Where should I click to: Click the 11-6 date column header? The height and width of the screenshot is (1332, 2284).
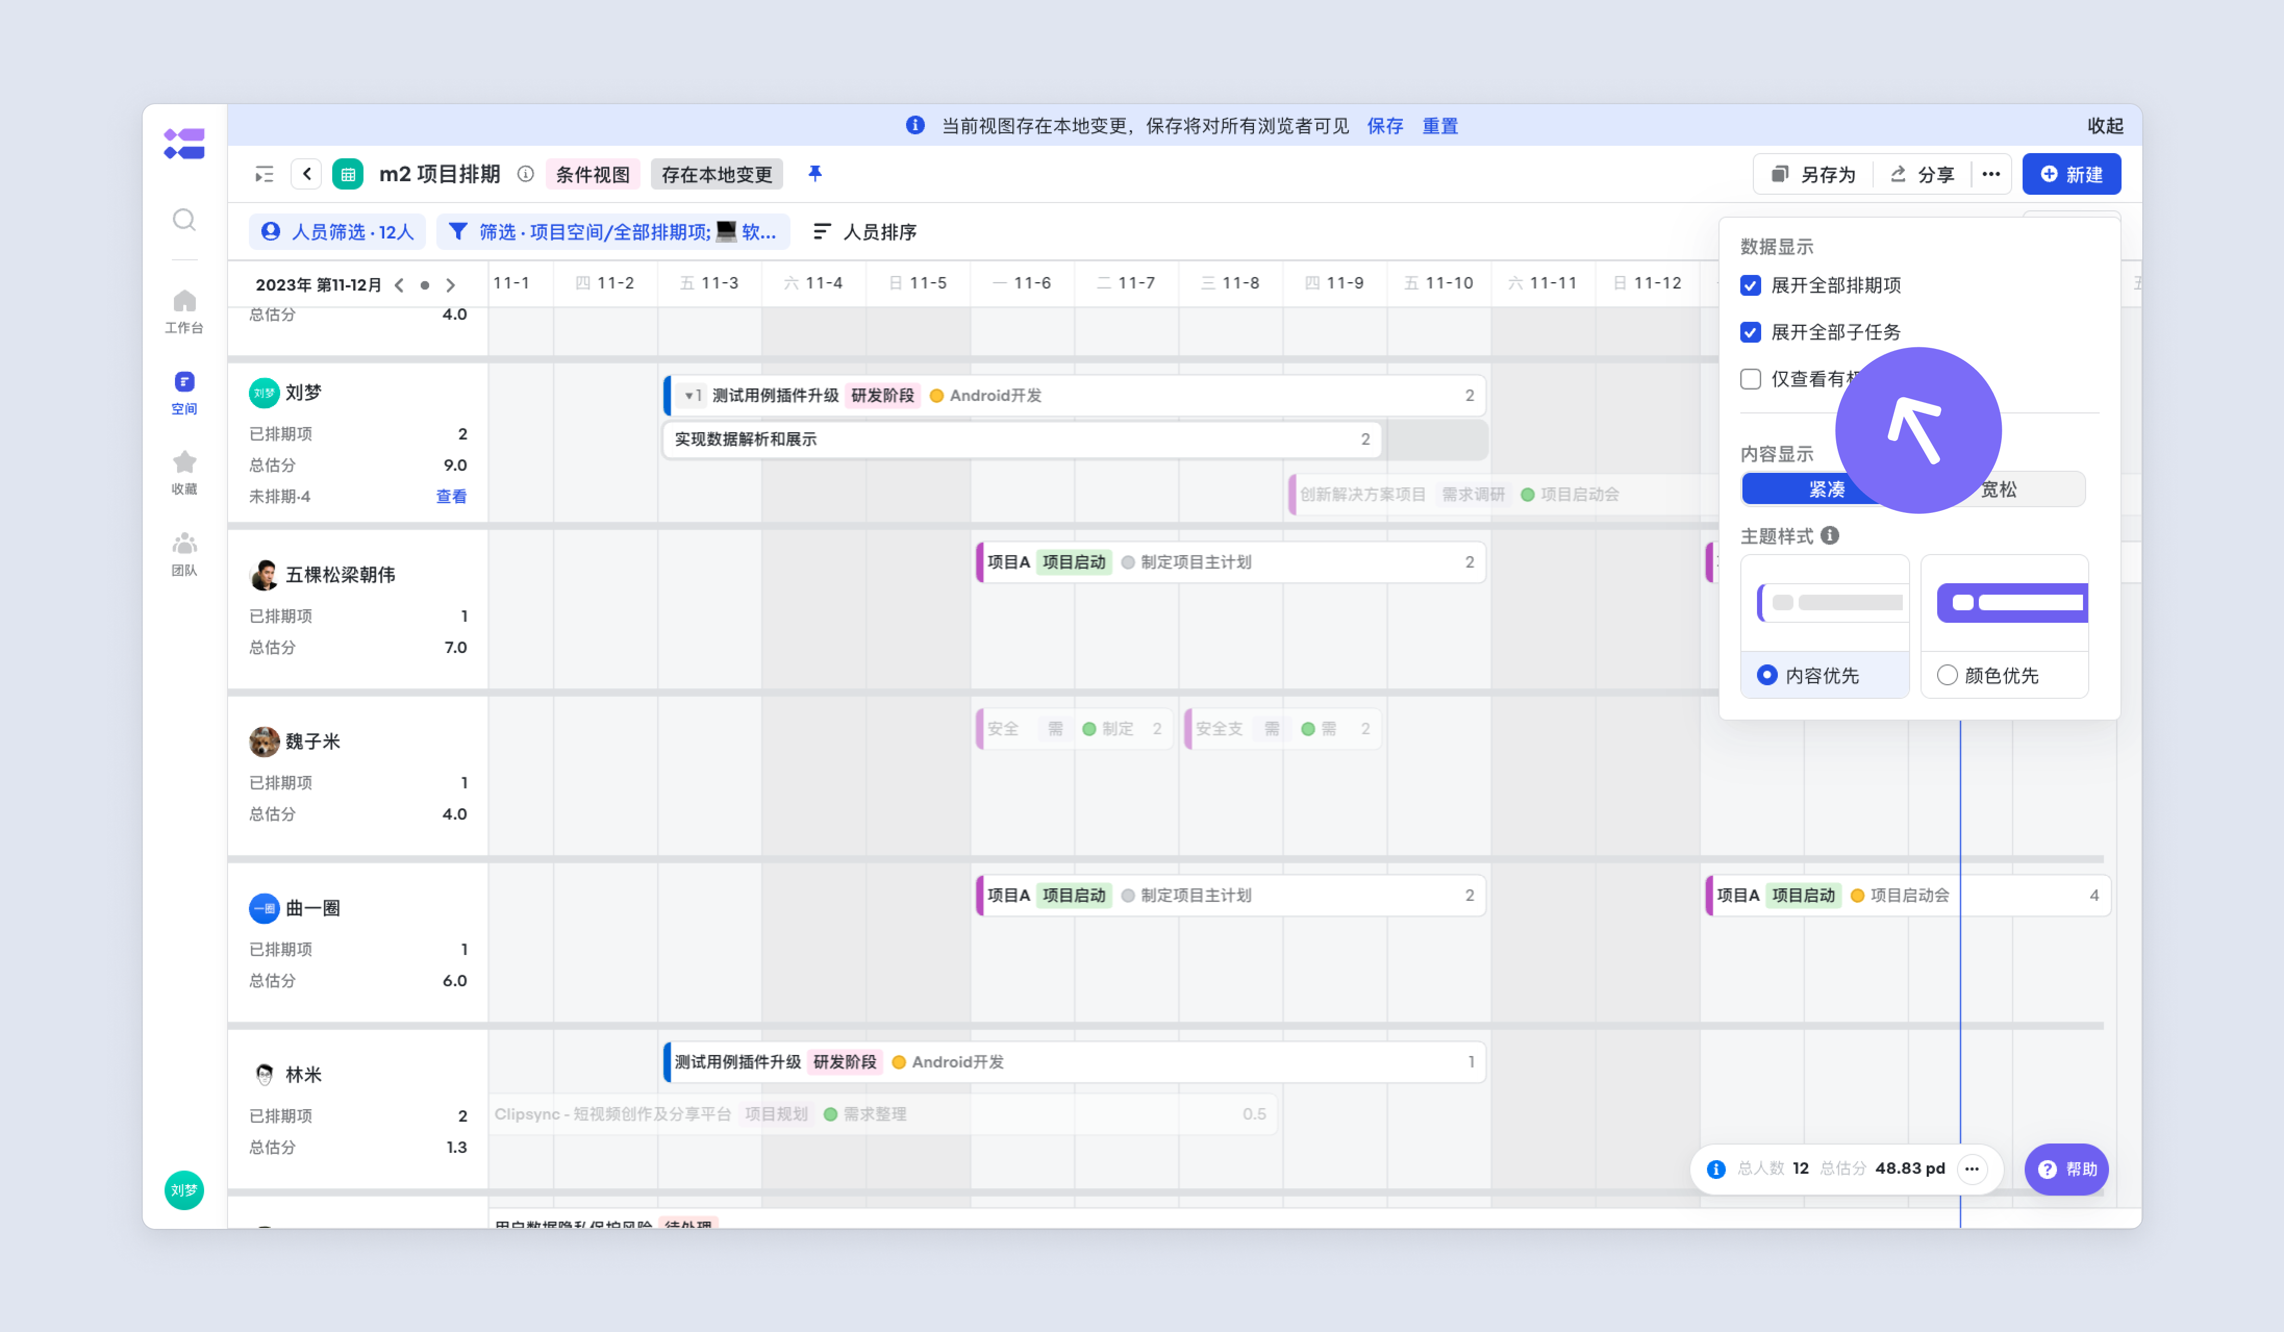tap(1022, 284)
